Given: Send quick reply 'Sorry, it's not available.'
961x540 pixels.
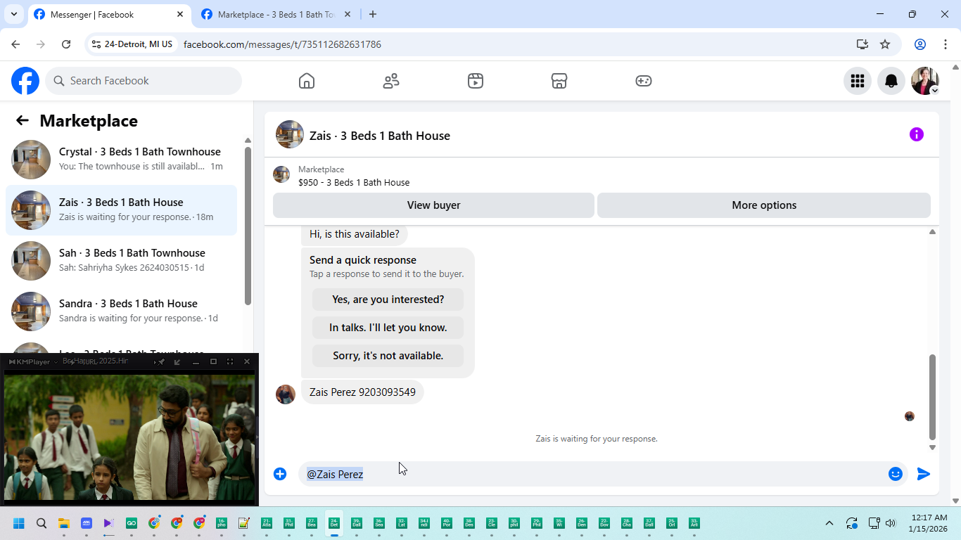Looking at the screenshot, I should 388,356.
